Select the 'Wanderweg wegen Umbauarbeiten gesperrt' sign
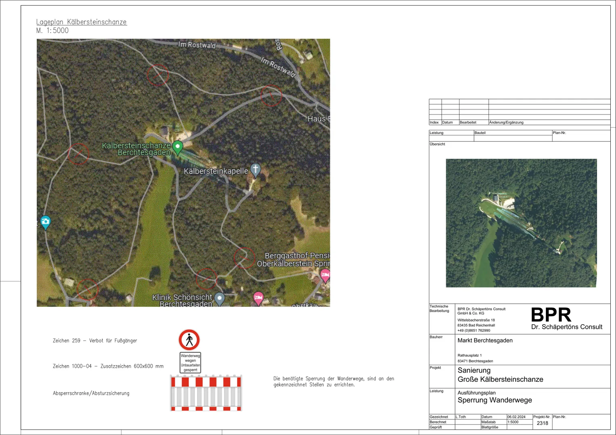The width and height of the screenshot is (616, 435). click(190, 362)
